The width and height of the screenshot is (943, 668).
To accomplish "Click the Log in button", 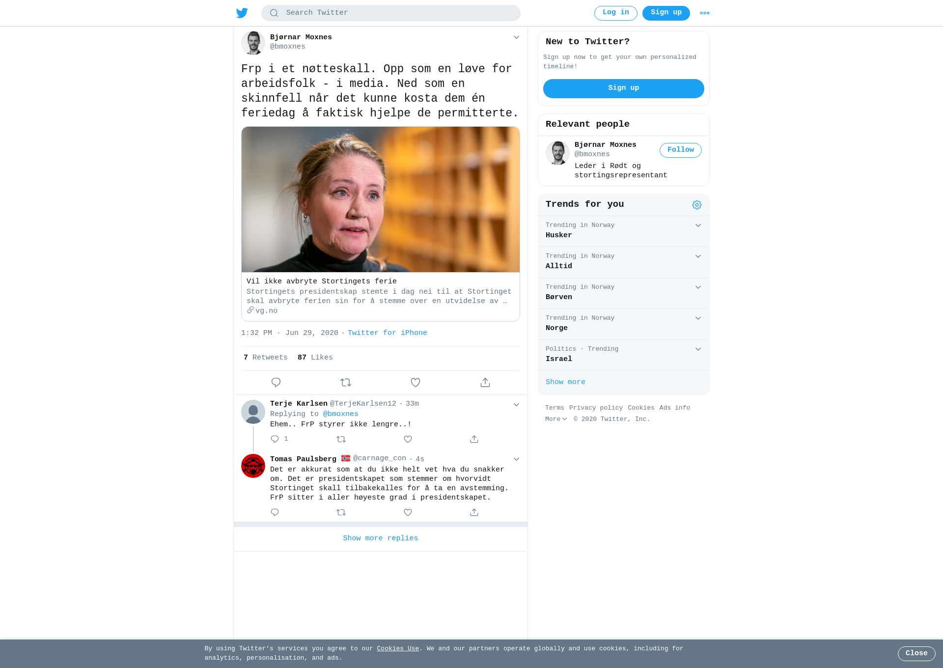I will click(615, 13).
